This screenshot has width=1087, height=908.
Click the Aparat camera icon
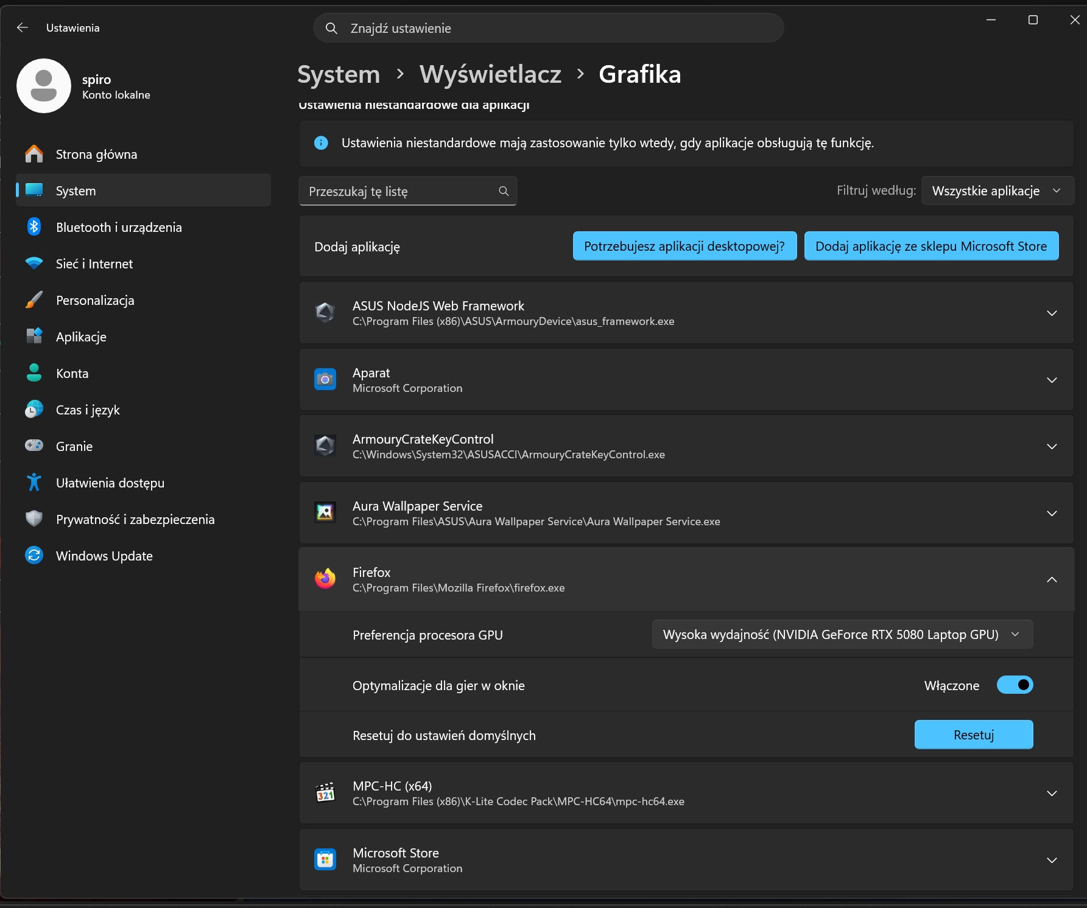pos(325,379)
